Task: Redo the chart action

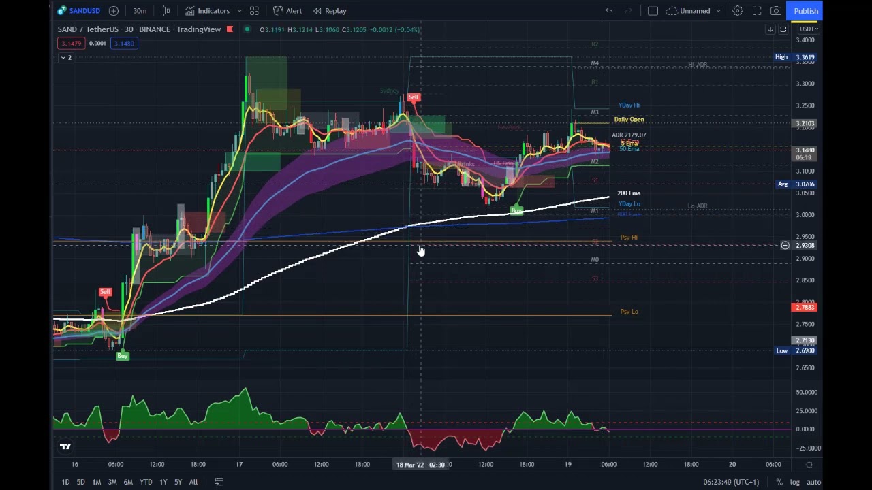Action: point(629,11)
